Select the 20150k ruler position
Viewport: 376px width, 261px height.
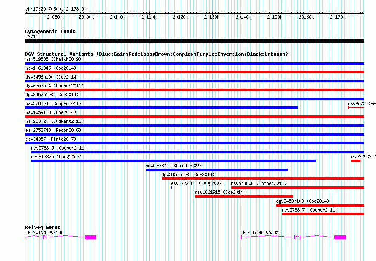275,17
